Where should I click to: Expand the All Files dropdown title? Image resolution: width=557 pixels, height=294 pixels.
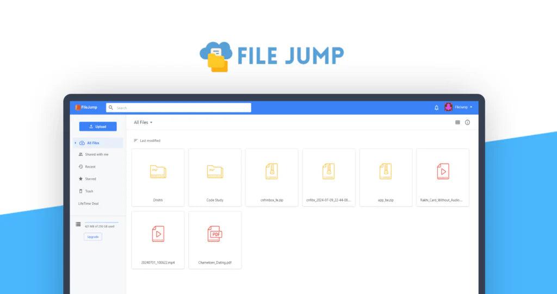click(143, 122)
